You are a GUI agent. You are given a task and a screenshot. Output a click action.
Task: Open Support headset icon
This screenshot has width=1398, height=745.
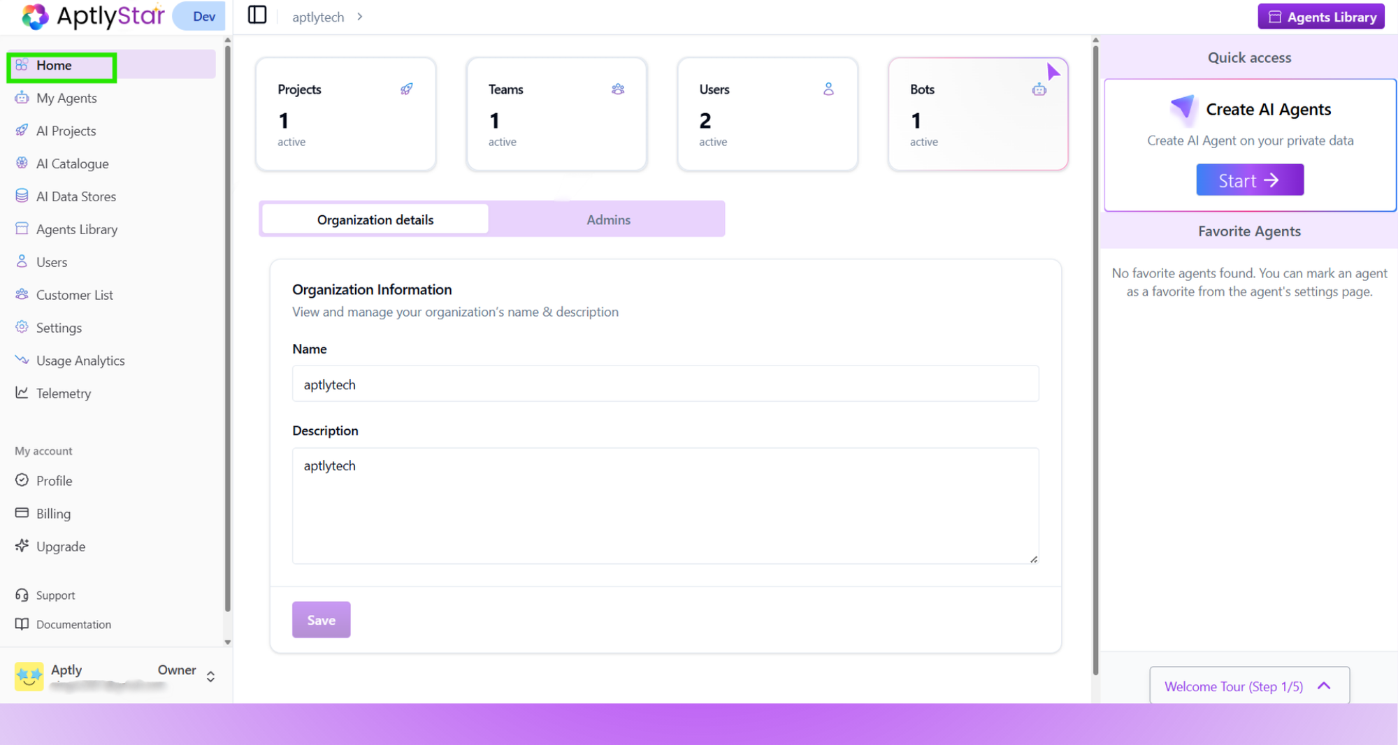click(x=22, y=595)
